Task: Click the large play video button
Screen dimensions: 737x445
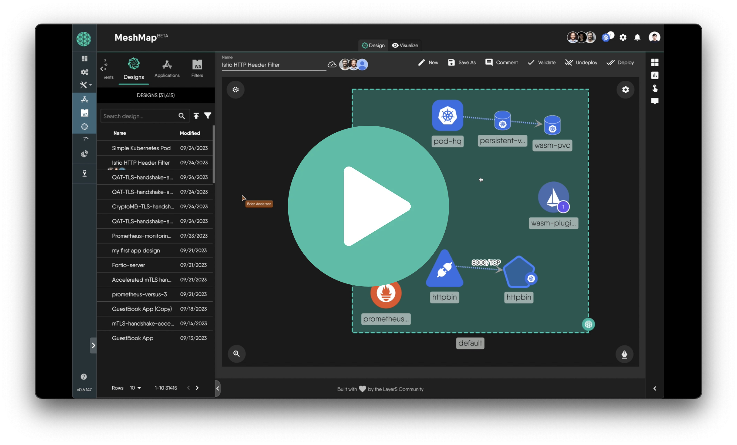Action: click(x=368, y=206)
